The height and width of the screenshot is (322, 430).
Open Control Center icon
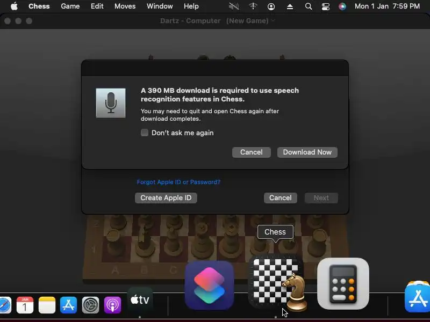[326, 6]
